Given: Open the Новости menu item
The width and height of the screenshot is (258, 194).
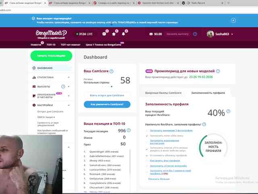Looking at the screenshot, I should 36,45.
